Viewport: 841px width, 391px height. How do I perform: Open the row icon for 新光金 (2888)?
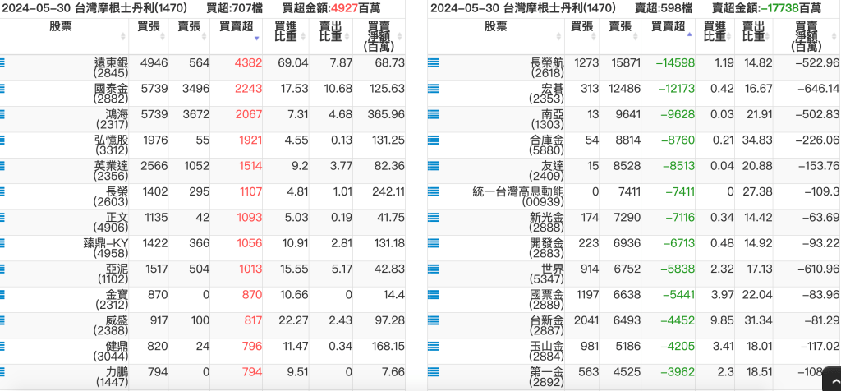pyautogui.click(x=434, y=218)
